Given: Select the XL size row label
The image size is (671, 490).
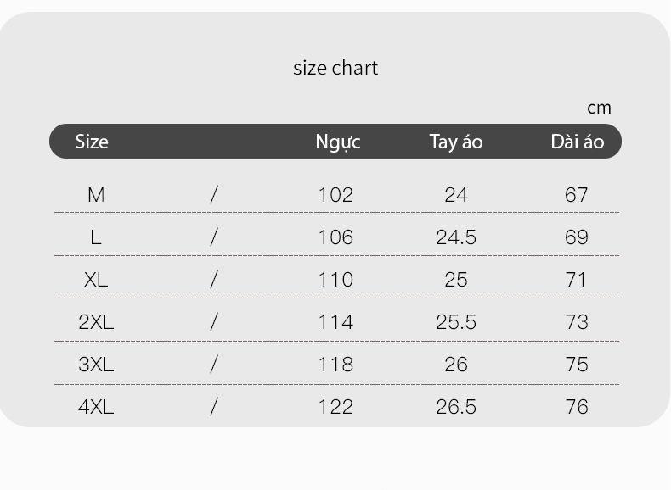Looking at the screenshot, I should click(x=96, y=280).
